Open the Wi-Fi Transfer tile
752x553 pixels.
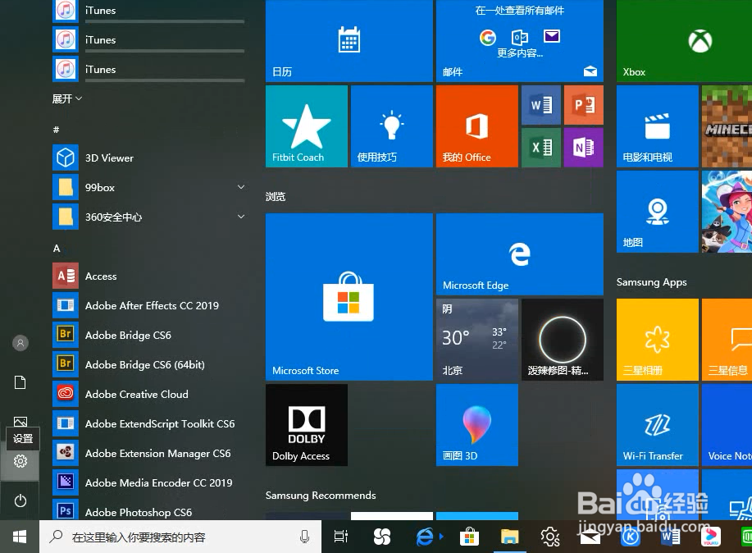coord(658,425)
